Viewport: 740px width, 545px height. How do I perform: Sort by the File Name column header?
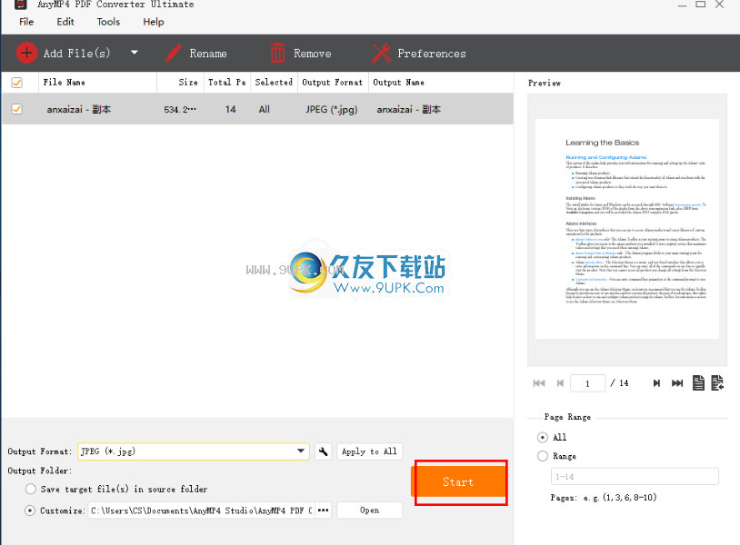click(x=97, y=82)
